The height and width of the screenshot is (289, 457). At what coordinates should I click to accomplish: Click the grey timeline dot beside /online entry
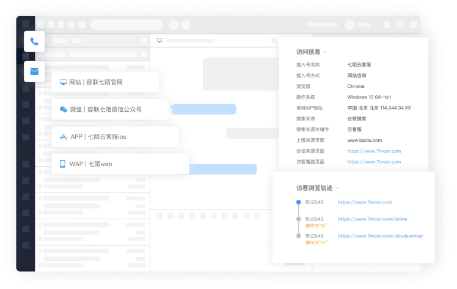(x=298, y=219)
